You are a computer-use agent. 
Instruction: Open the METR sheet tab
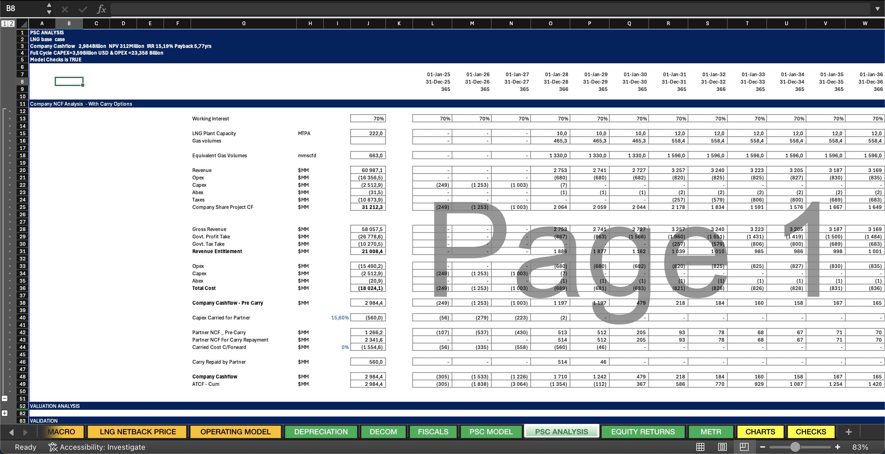[710, 432]
